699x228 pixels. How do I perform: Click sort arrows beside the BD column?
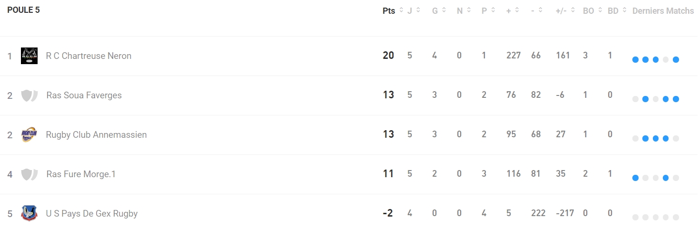624,10
